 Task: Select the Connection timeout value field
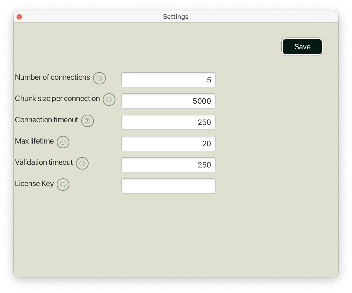click(168, 122)
